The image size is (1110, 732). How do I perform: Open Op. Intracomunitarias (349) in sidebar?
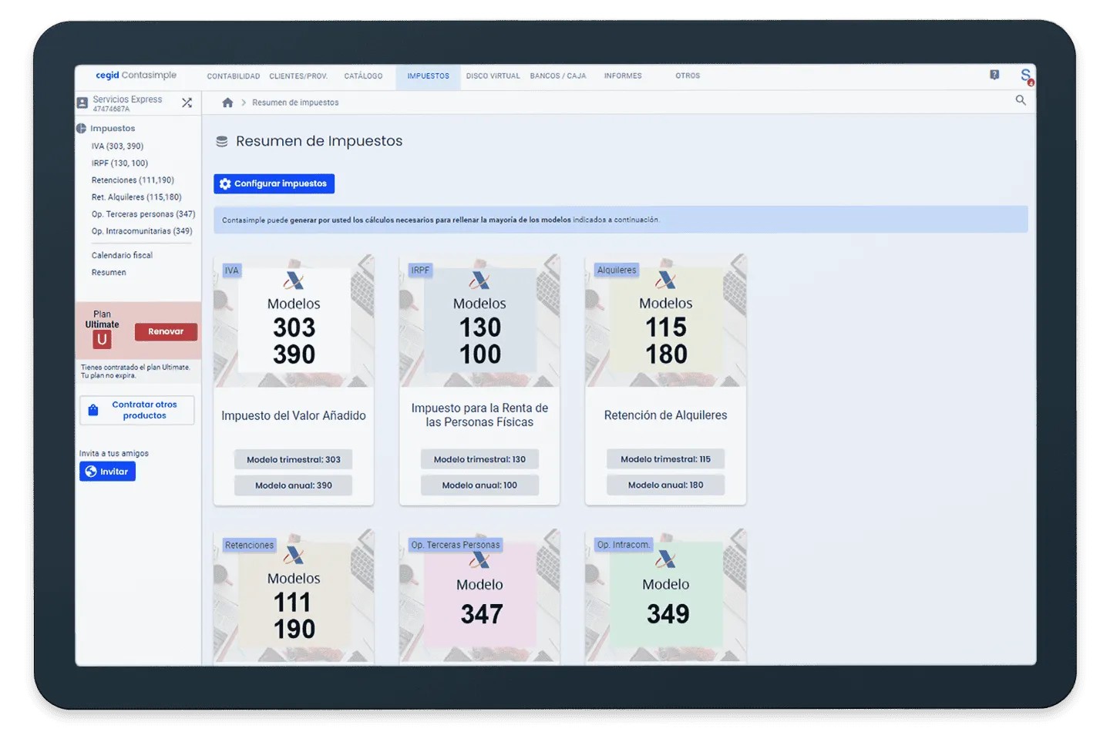click(142, 231)
